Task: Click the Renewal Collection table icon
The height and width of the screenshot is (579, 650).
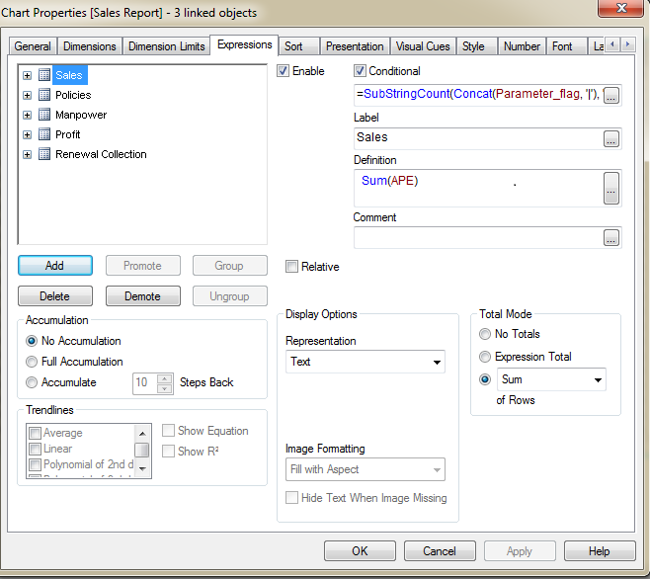Action: coord(44,154)
